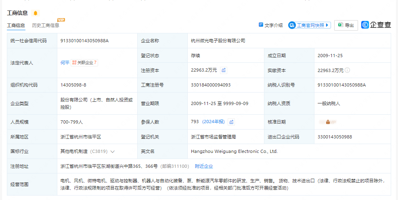This screenshot has height=200, width=398.
Task: Click the company name 杭州微光电子股份有限公司
Action: [x=218, y=41]
